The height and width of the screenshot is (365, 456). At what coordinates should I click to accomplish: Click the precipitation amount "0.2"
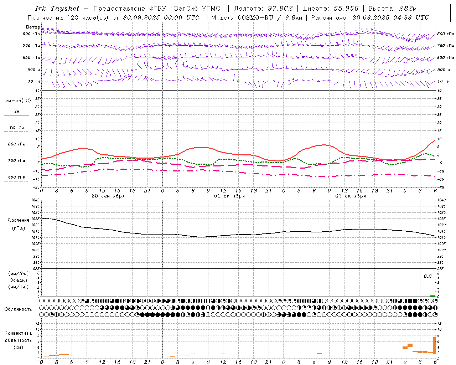[427, 276]
